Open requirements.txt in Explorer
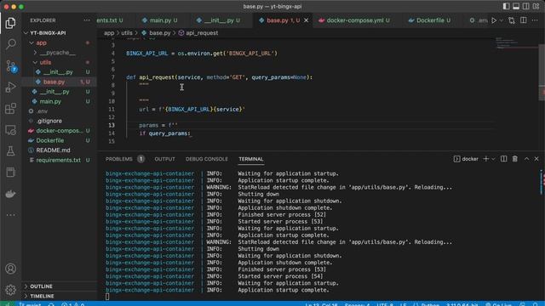 (59, 160)
